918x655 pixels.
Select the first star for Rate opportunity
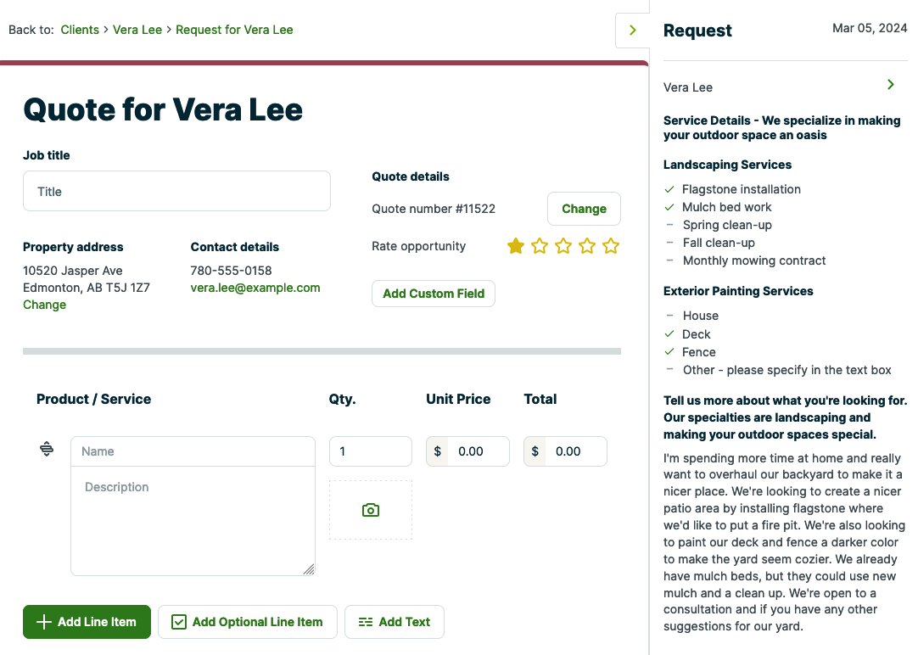tap(515, 246)
